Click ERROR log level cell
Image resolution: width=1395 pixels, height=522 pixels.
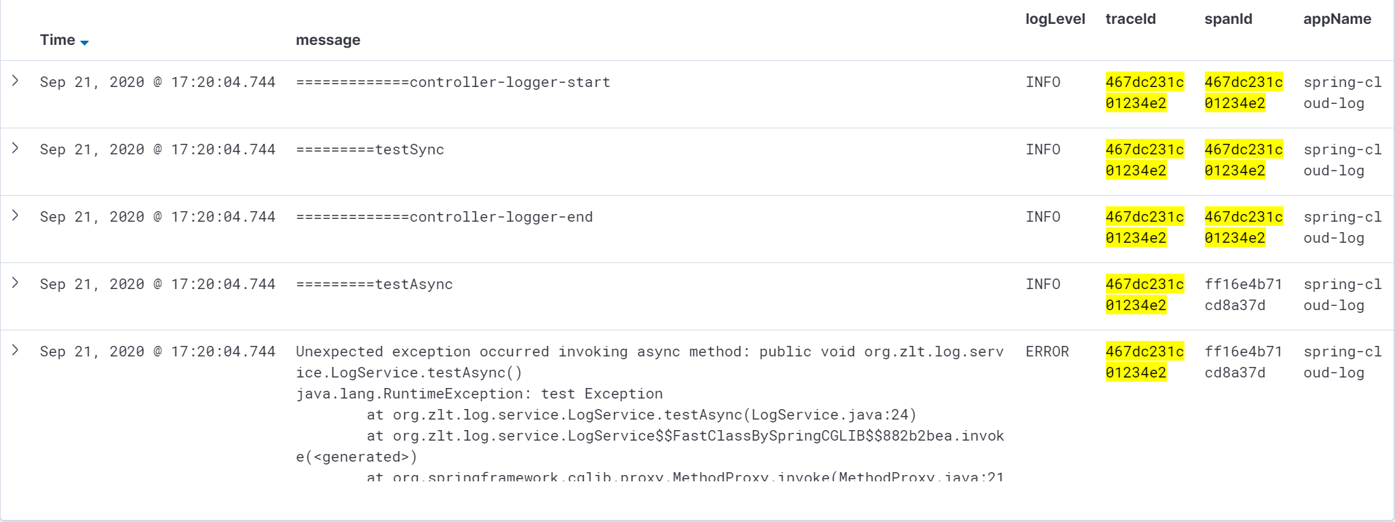tap(1047, 352)
